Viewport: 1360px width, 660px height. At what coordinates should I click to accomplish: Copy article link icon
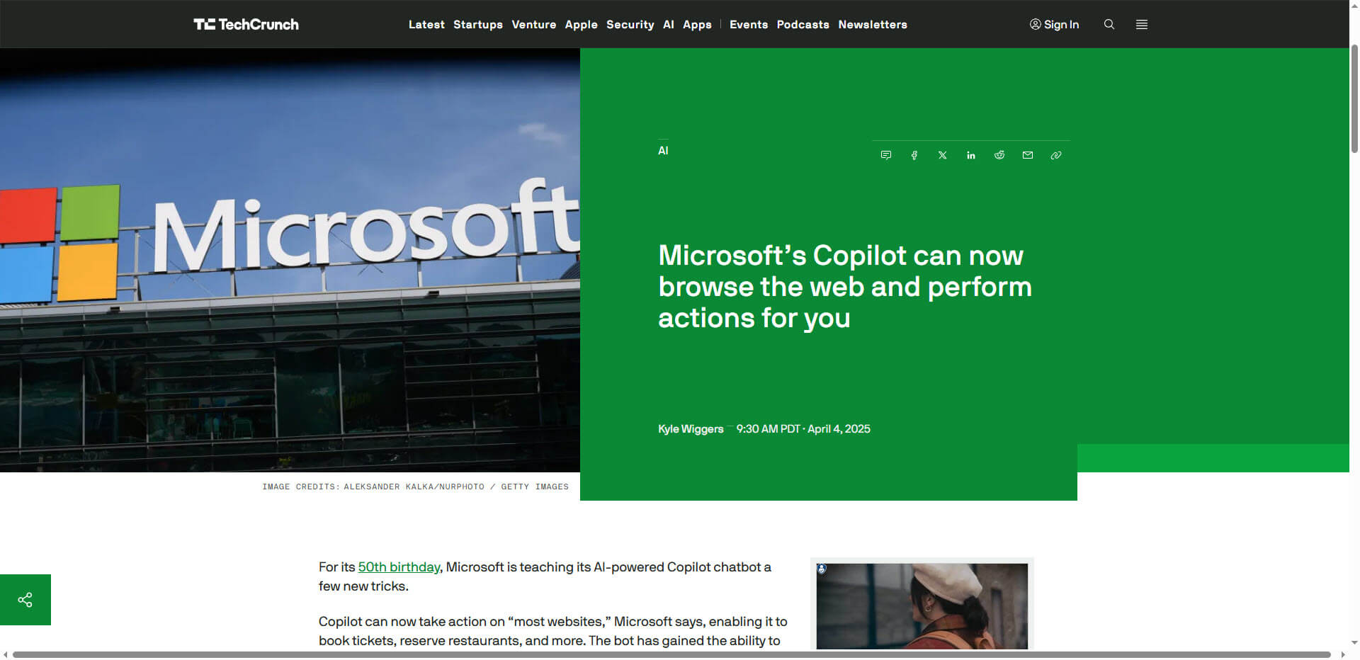1055,155
